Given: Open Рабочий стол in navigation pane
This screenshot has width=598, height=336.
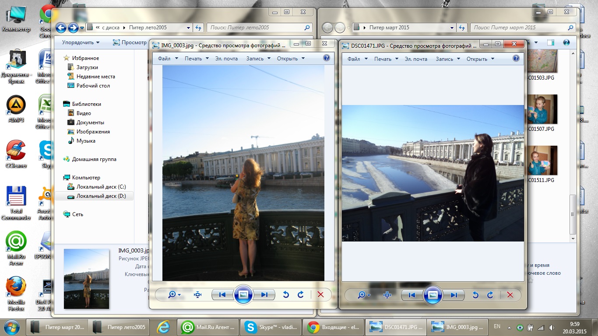Looking at the screenshot, I should tap(88, 86).
